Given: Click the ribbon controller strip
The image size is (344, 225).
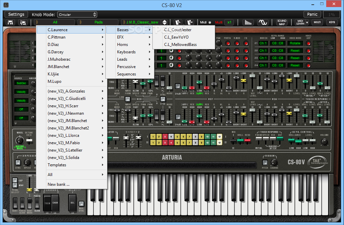Looking at the screenshot, I should pyautogui.click(x=182, y=165).
